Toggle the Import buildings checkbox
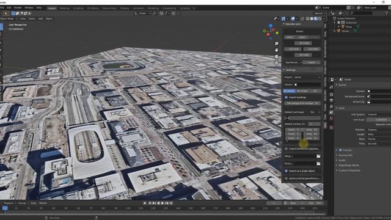The image size is (391, 220). (286, 97)
